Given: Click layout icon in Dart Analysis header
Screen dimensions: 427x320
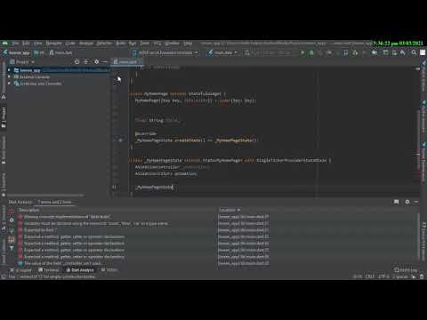Looking at the screenshot, I should [396, 202].
